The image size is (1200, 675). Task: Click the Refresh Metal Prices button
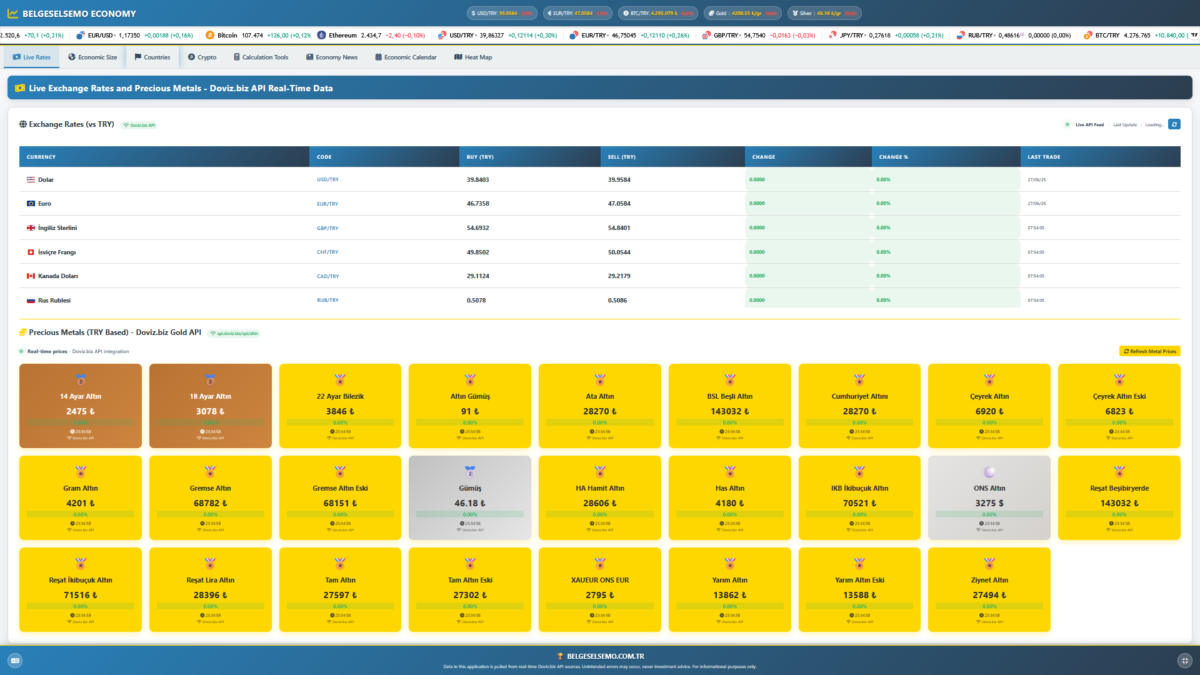1149,351
